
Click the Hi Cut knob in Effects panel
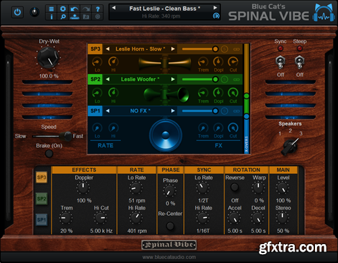pos(100,218)
